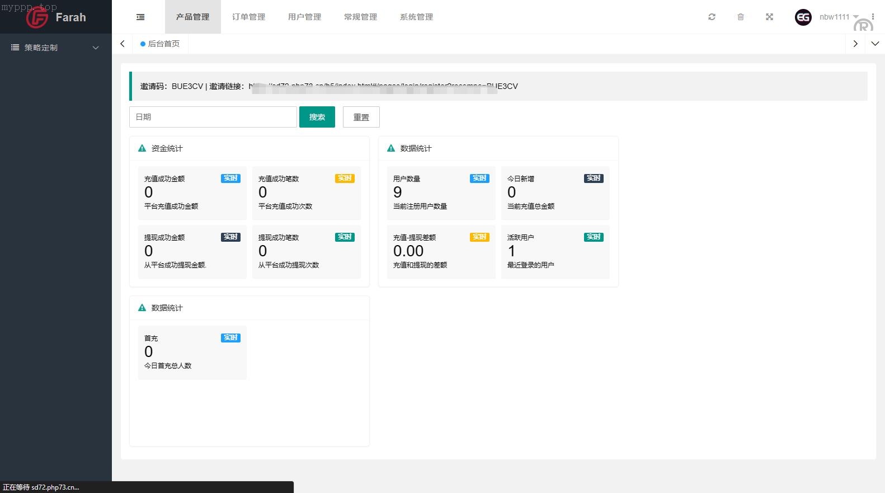Click the 重置 reset button
The height and width of the screenshot is (493, 885).
point(361,117)
